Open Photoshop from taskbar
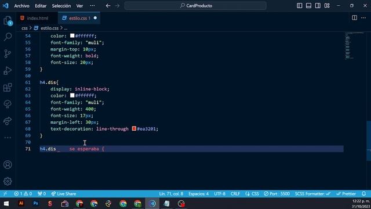This screenshot has width=371, height=209. coord(35,203)
